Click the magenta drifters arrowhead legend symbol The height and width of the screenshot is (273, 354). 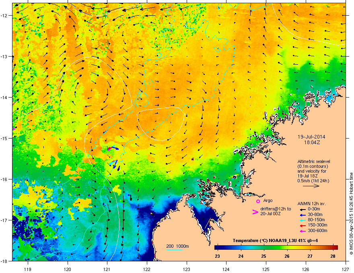pos(255,212)
